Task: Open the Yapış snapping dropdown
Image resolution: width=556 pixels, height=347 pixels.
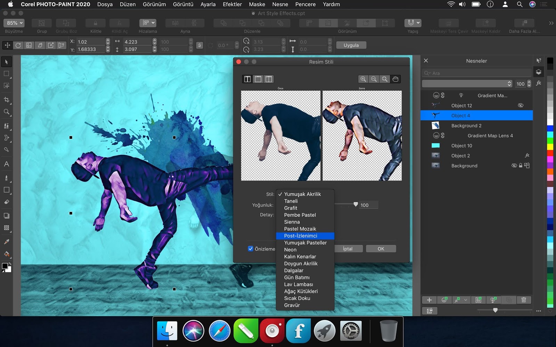Action: (413, 23)
